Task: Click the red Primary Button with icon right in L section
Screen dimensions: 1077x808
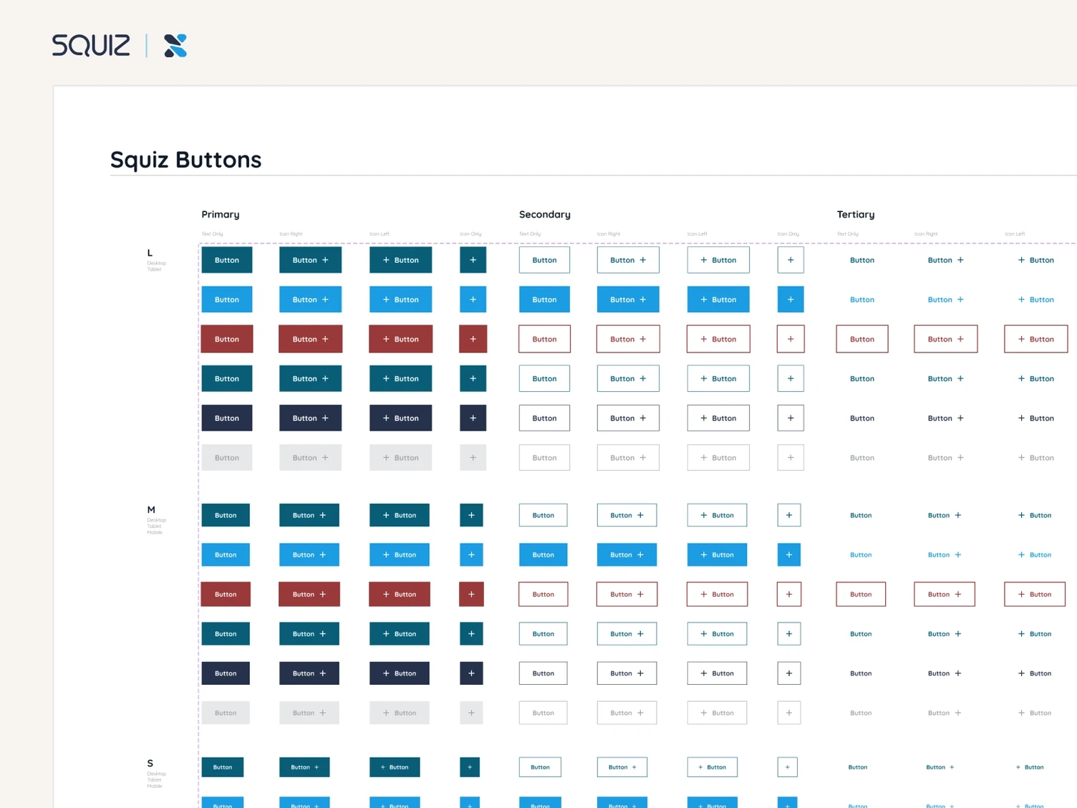Action: pyautogui.click(x=310, y=339)
